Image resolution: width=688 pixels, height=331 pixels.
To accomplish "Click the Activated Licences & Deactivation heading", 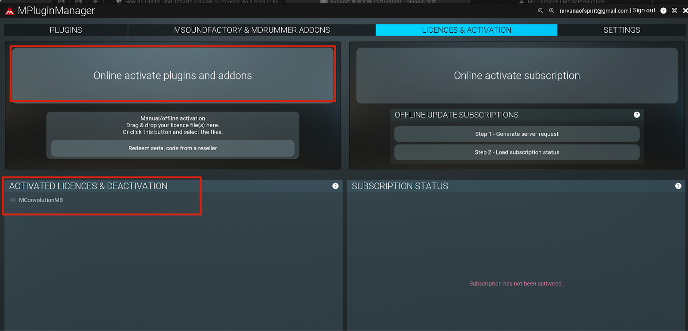I will 89,186.
